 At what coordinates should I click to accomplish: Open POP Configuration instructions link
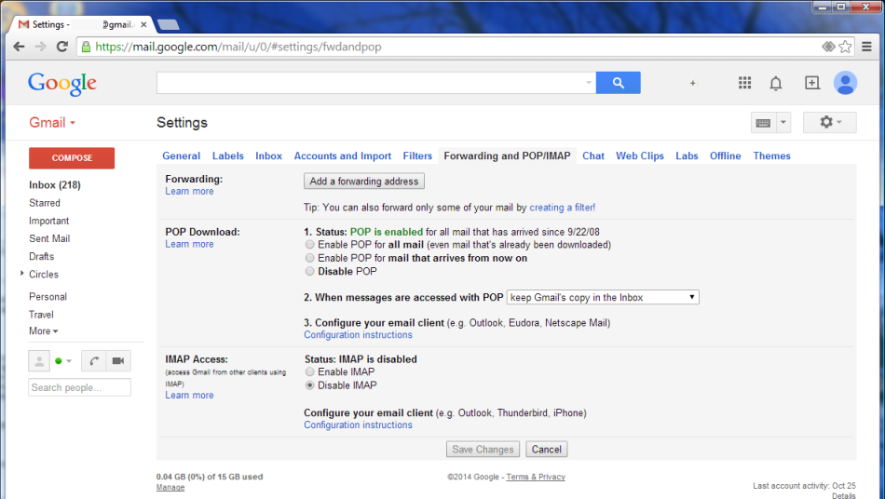point(358,335)
